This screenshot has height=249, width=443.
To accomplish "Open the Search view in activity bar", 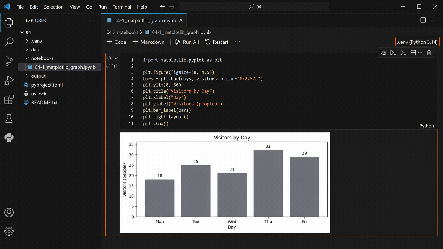I will (9, 42).
